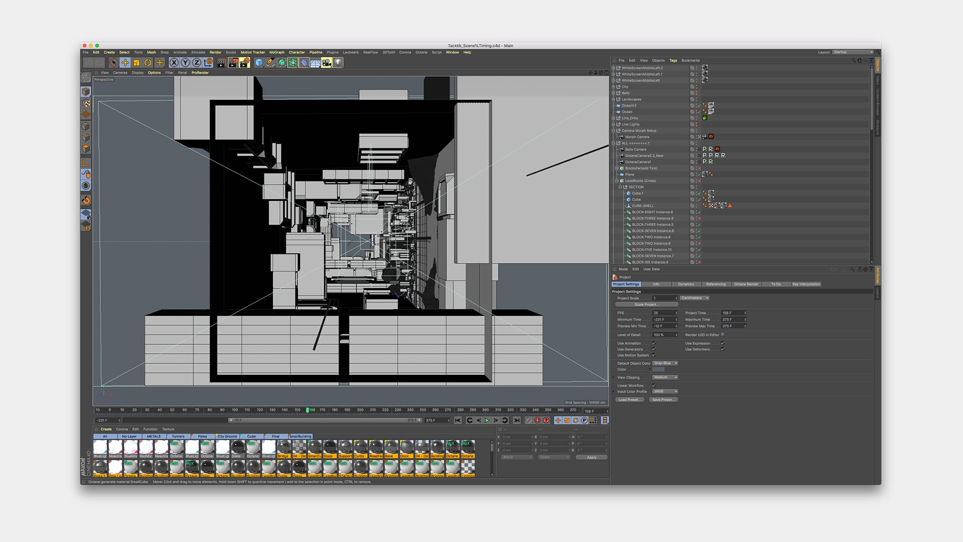This screenshot has width=963, height=542.
Task: Collapse the SECTION group
Action: coord(620,187)
